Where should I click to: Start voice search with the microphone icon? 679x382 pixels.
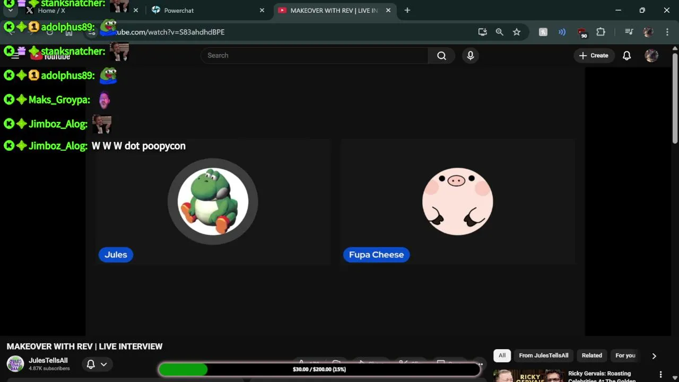(471, 55)
